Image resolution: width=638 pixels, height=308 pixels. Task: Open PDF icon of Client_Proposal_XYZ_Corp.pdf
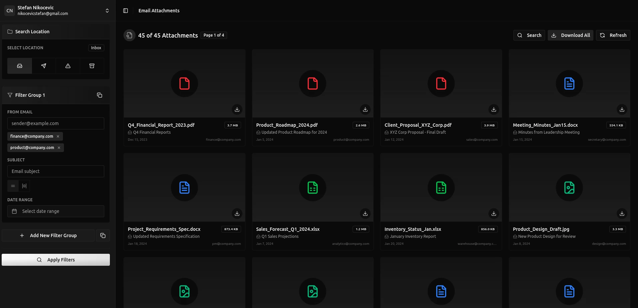tap(441, 83)
